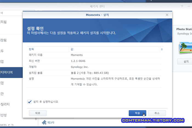Select the 최신 버전 row label
192x128 pixels.
tap(34, 61)
